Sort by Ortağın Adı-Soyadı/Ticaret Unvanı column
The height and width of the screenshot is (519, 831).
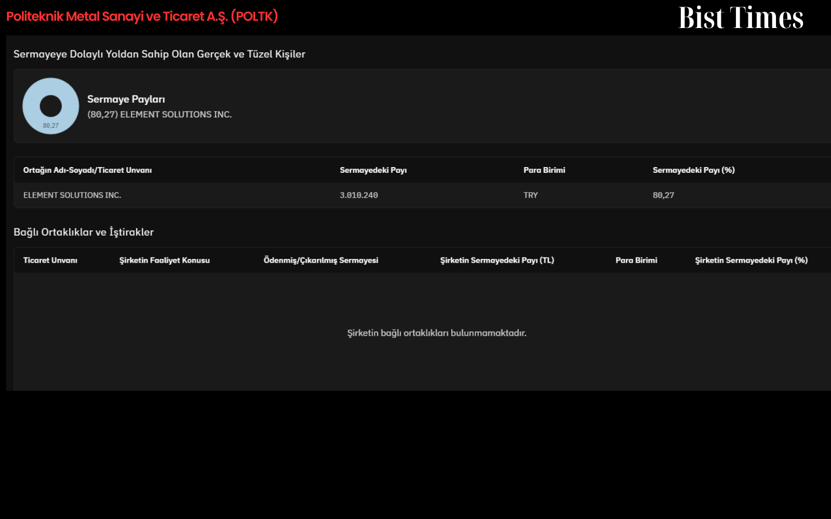point(87,170)
